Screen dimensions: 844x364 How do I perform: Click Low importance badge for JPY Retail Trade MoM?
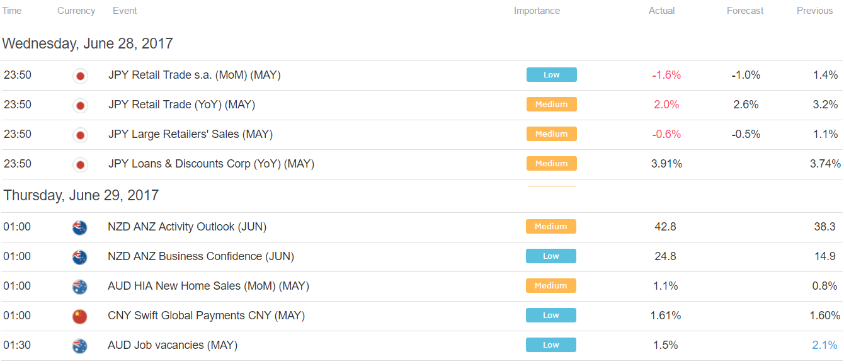(x=552, y=75)
